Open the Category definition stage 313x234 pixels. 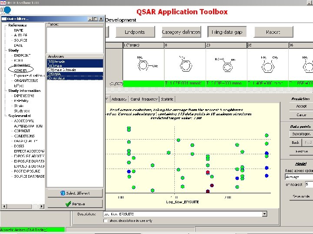coord(181,32)
